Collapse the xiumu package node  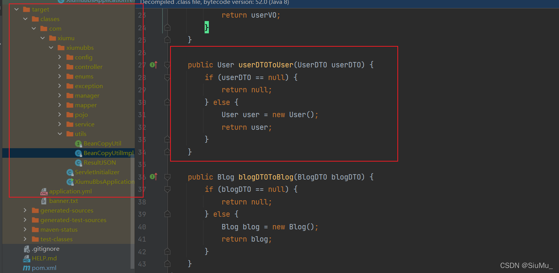(43, 38)
